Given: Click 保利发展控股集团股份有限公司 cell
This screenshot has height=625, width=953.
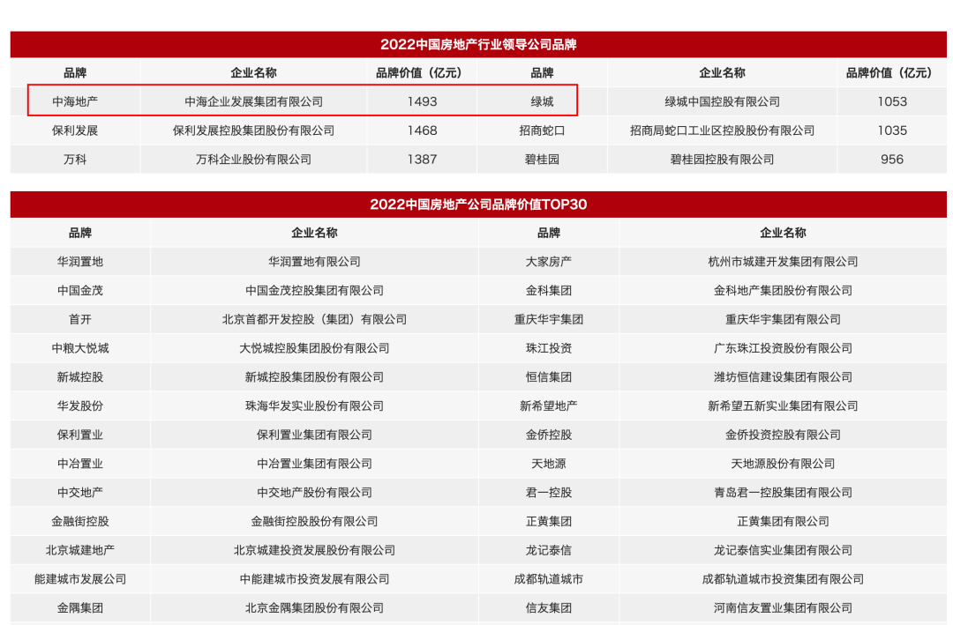Looking at the screenshot, I should tap(253, 130).
